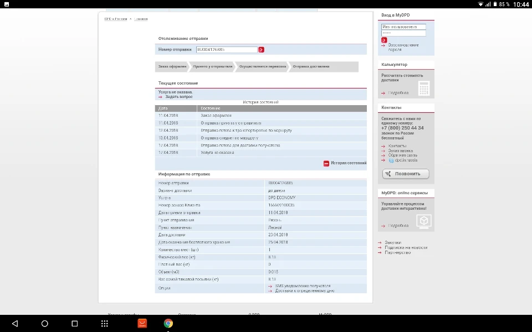Open the Обратная связь link

(x=403, y=155)
